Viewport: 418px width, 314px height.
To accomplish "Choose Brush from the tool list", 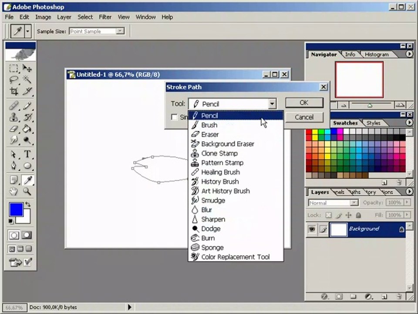I will pyautogui.click(x=236, y=125).
